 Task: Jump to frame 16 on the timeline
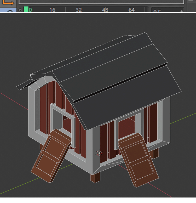[52, 10]
